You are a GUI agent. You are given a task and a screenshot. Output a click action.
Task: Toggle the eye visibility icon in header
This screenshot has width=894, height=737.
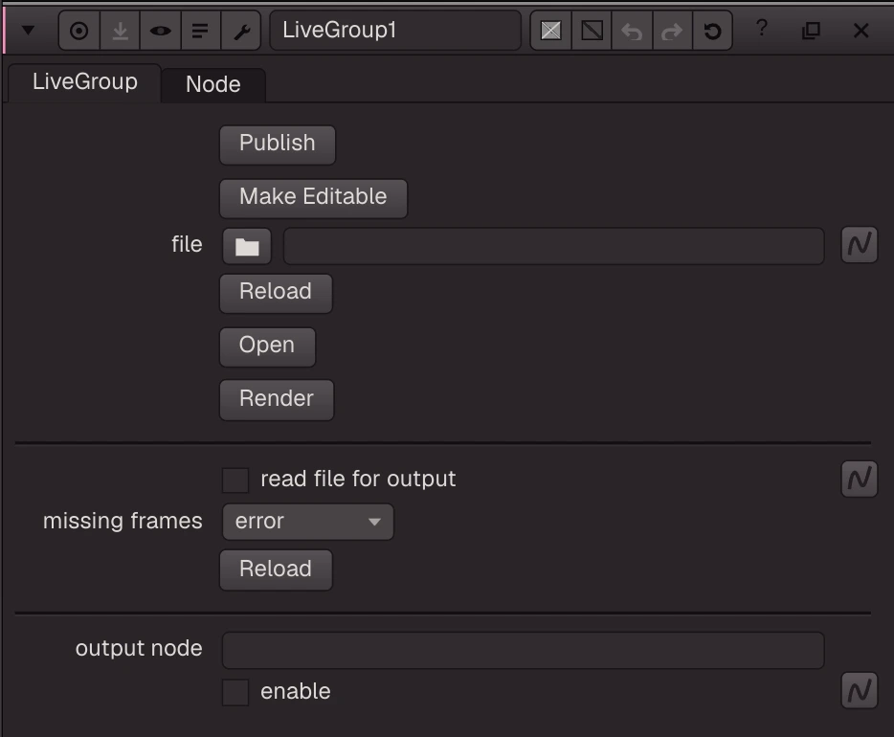click(x=160, y=31)
